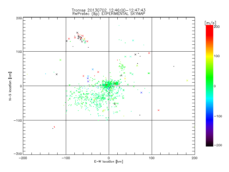Click the plot title 'Tromsø 20130702 12:46:00-12:47:43'

tap(108, 10)
